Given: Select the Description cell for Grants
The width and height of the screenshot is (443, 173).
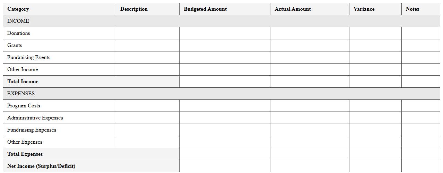Looking at the screenshot, I should pyautogui.click(x=148, y=45).
